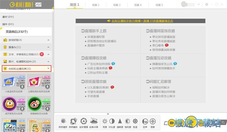The width and height of the screenshot is (227, 132).
Task: Download the 斗鱼蓝色跃动名牌 asset
Action: [x=22, y=86]
